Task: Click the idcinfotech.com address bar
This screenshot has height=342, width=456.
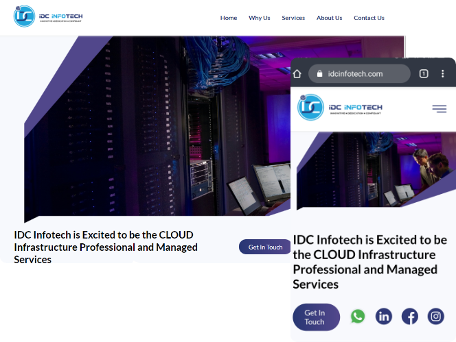Action: [361, 74]
